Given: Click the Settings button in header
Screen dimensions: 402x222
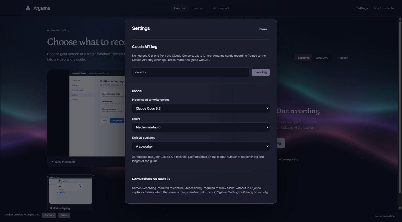Looking at the screenshot, I should click(362, 8).
